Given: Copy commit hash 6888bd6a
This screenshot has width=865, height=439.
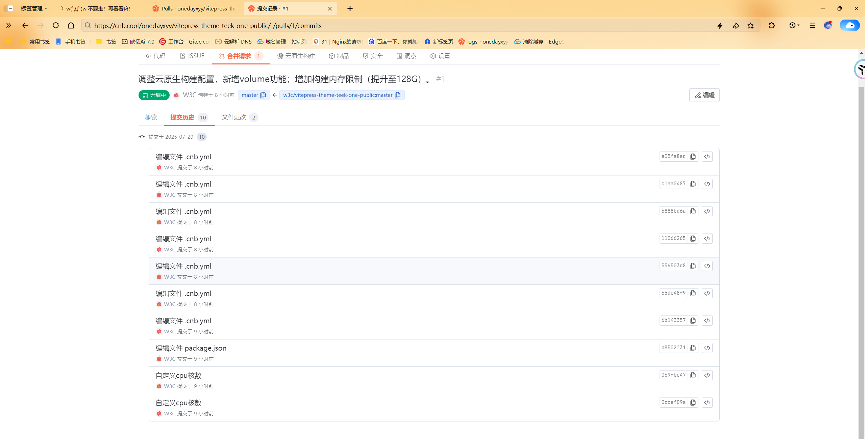Looking at the screenshot, I should [693, 211].
